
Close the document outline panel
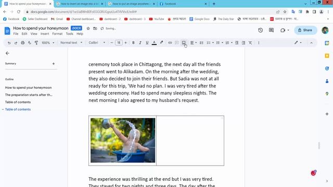point(7,53)
